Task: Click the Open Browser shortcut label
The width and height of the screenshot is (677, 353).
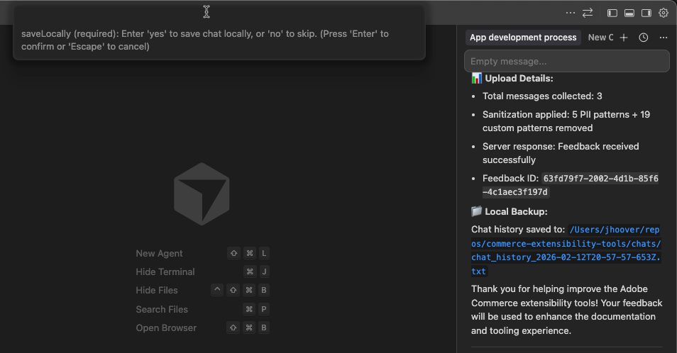Action: (166, 327)
